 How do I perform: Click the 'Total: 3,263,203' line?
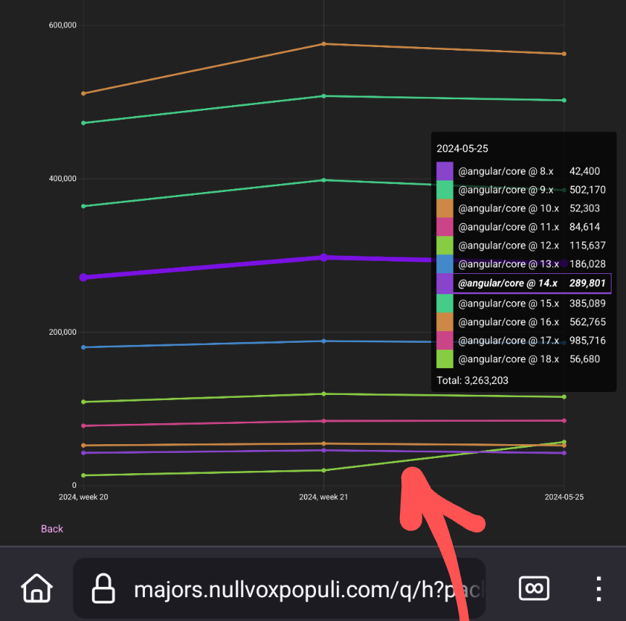coord(472,380)
